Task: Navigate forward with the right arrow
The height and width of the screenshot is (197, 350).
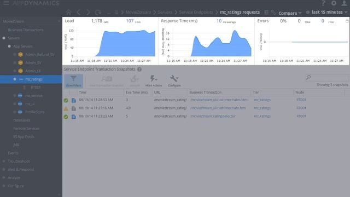Action: tap(88, 12)
